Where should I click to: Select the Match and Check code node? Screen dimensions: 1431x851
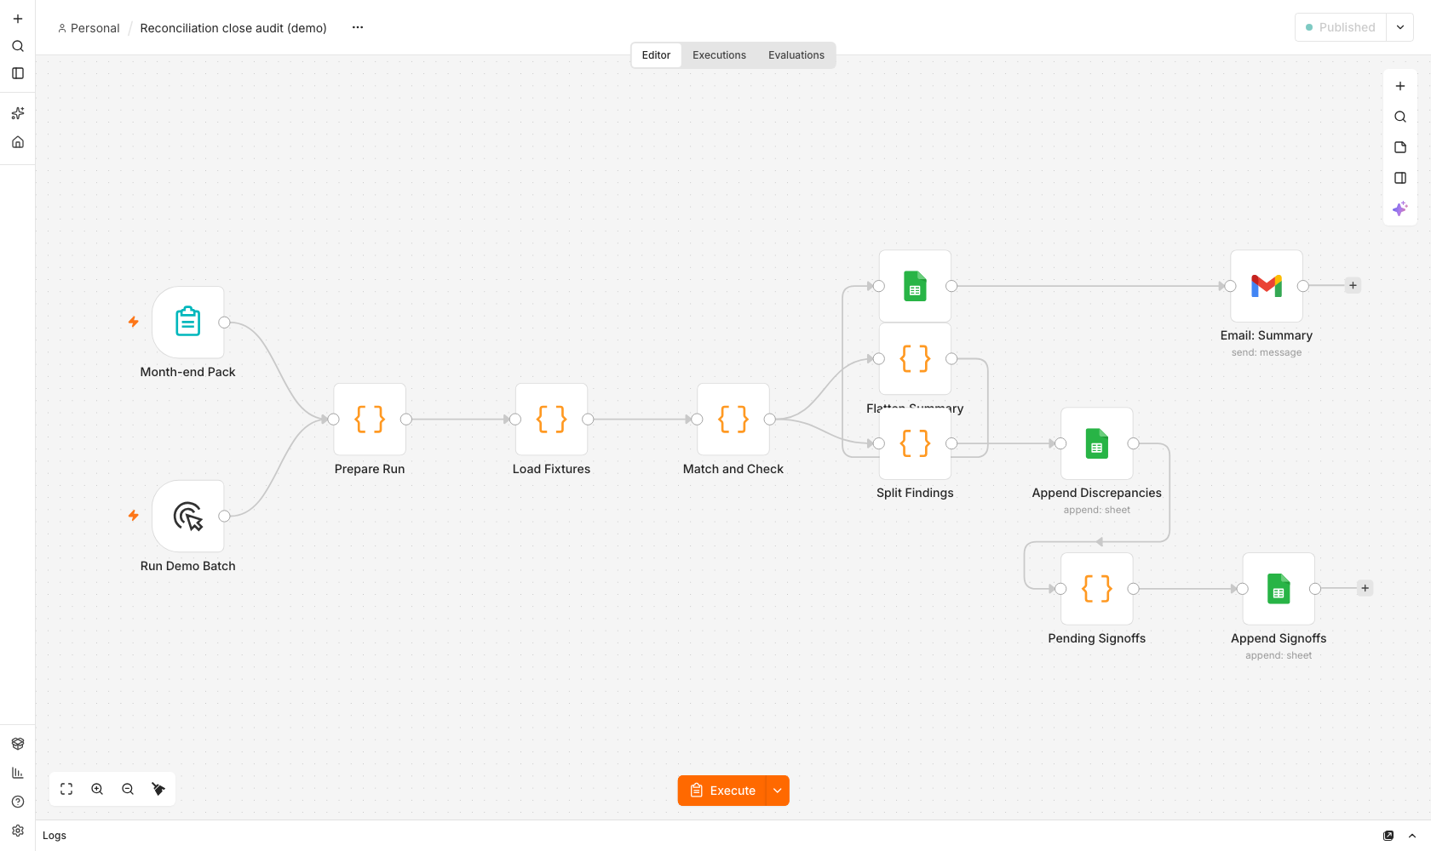pyautogui.click(x=733, y=420)
